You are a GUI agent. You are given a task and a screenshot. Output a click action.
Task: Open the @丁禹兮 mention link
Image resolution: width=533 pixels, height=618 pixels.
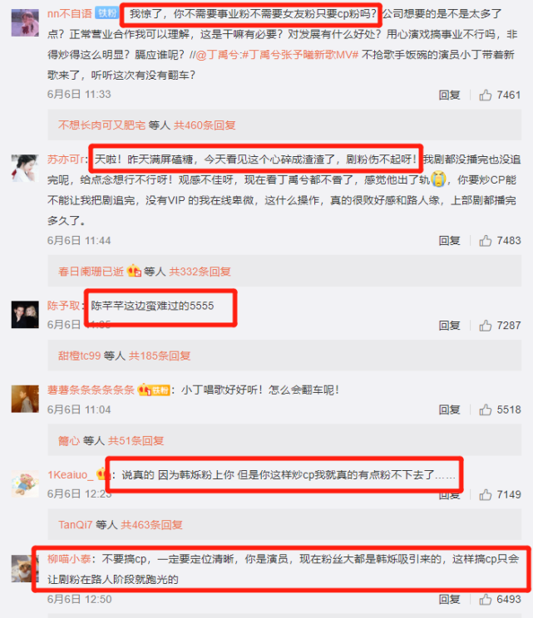click(x=217, y=55)
